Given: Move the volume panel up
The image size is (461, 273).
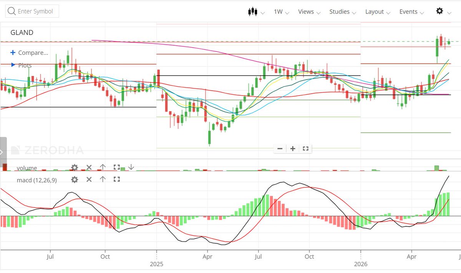Looking at the screenshot, I should point(103,167).
